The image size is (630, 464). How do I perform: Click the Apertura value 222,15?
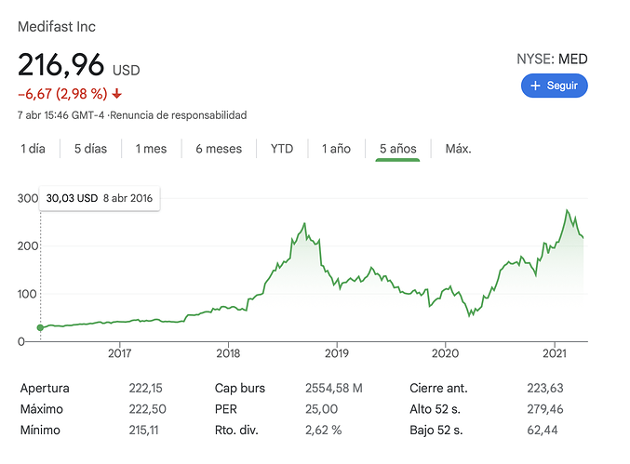(x=145, y=388)
